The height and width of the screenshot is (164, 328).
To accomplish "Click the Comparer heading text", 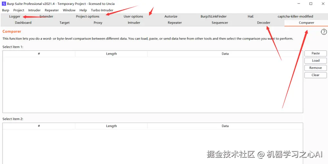I will pyautogui.click(x=12, y=31).
